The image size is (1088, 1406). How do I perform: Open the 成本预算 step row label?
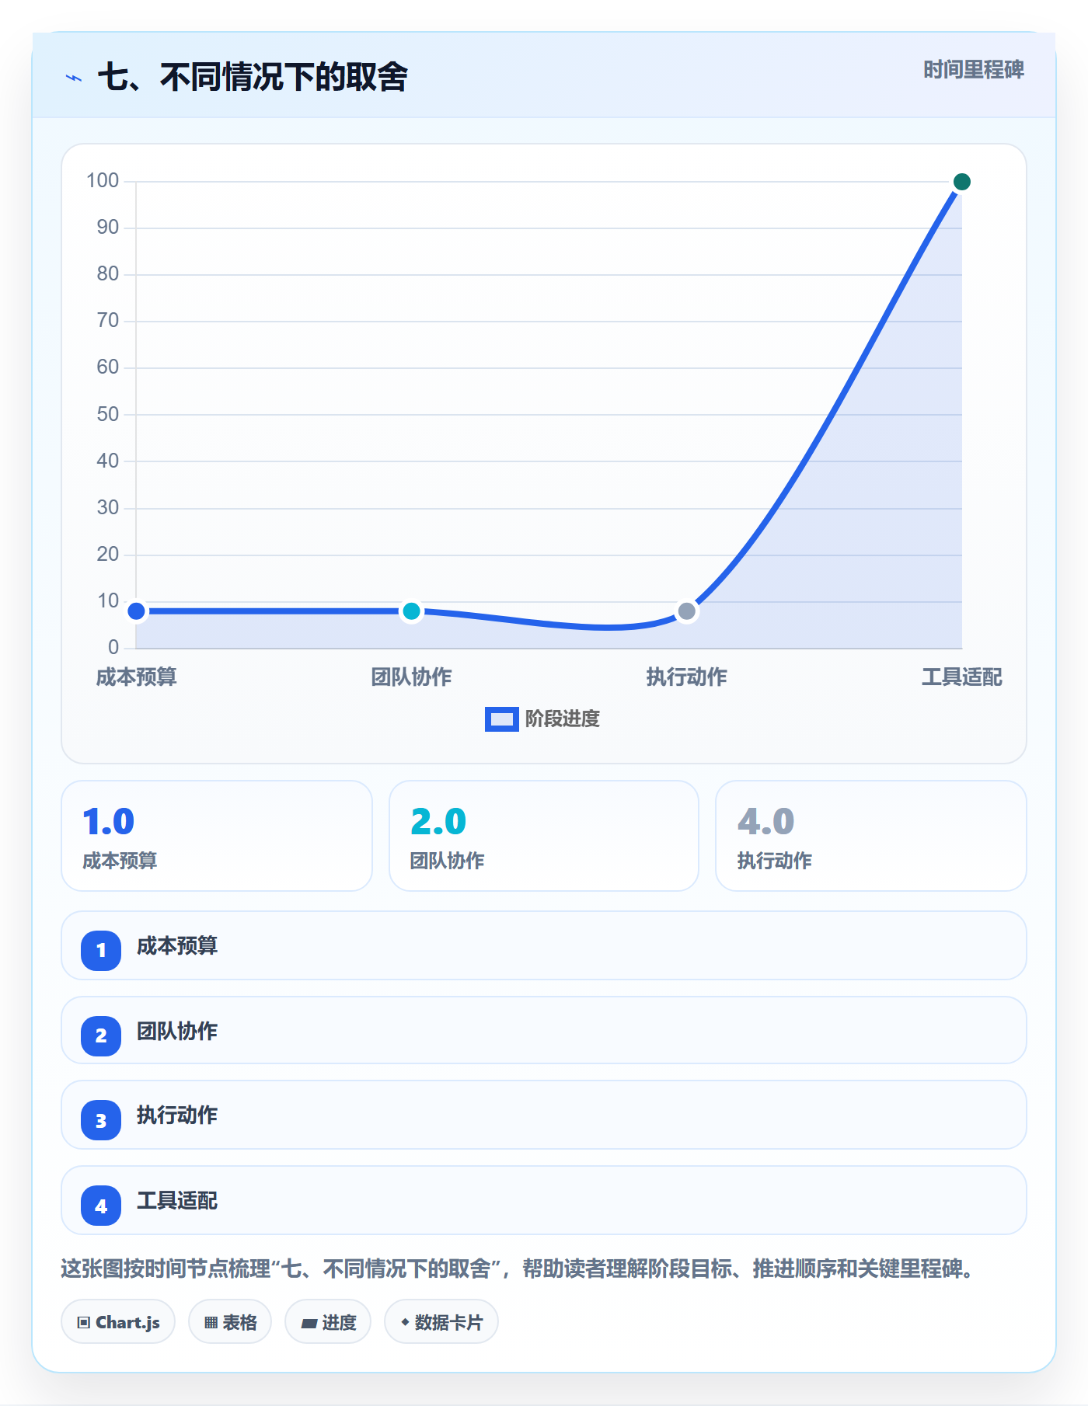click(x=177, y=946)
